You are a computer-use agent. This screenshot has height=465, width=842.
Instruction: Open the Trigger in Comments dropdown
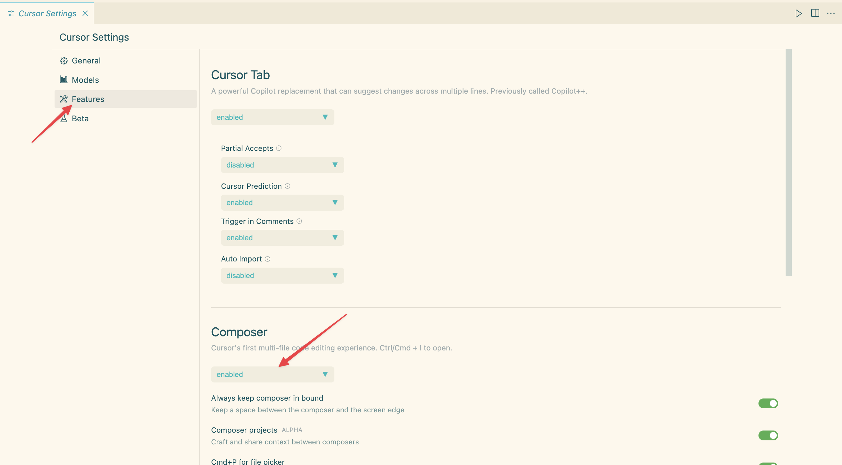coord(282,238)
